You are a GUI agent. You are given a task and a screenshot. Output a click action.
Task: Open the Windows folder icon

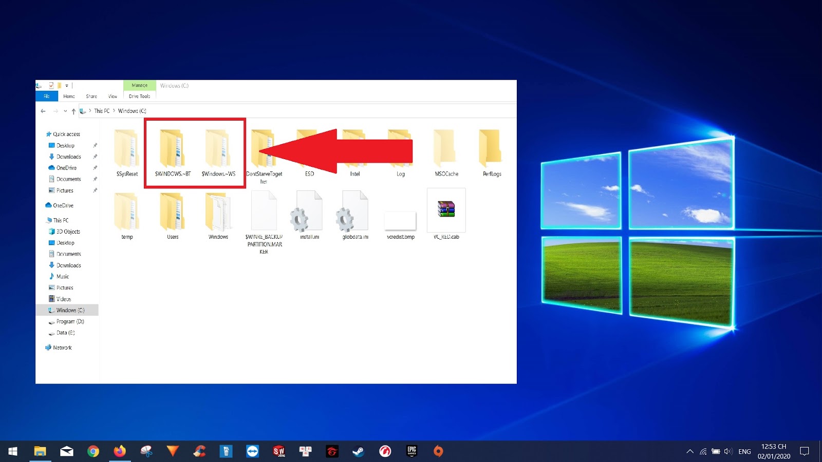tap(218, 211)
